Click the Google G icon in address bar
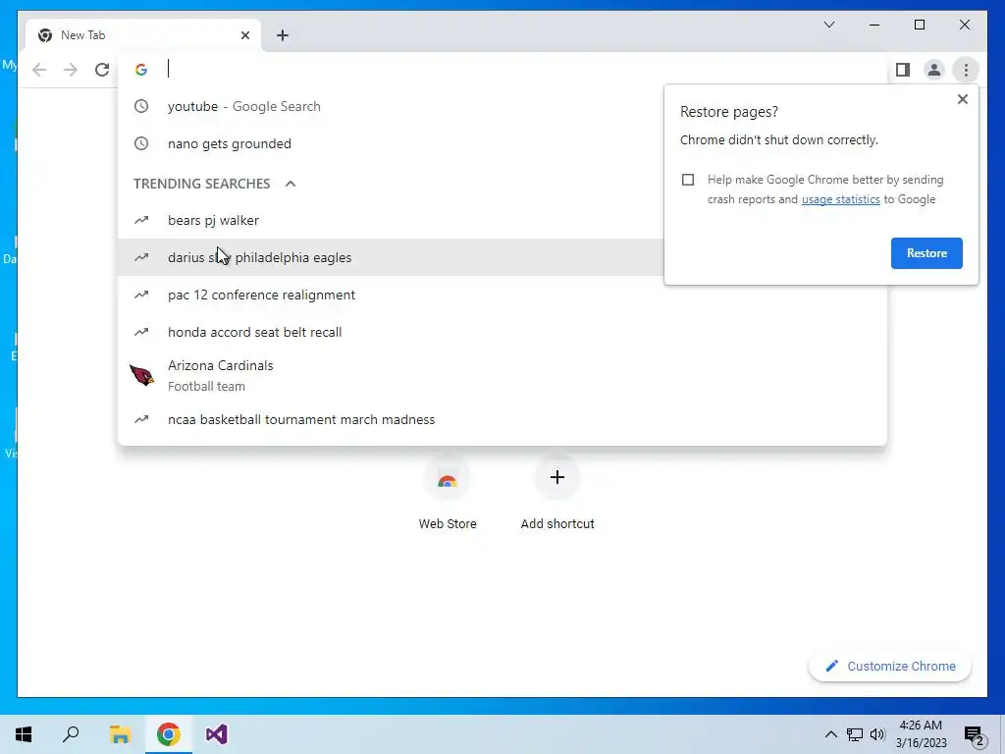 [x=141, y=70]
